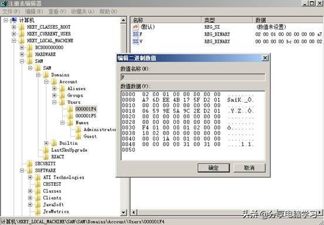Open the View (查看) menu
324x225 pixels.
(57, 12)
